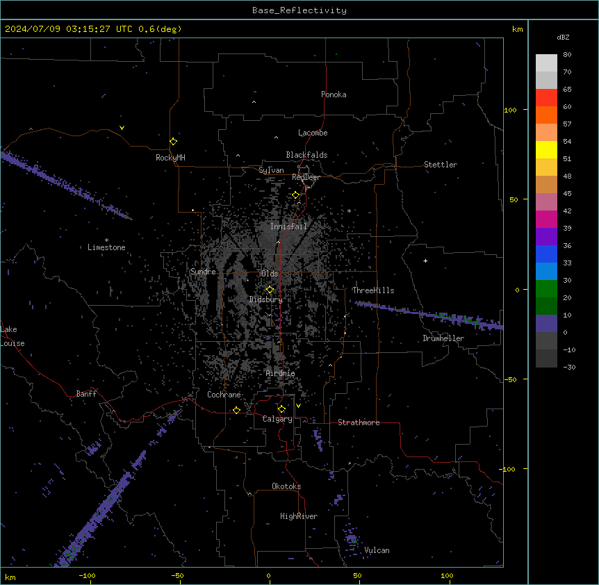Click the yellow diamond marker at Calgary

tap(281, 409)
